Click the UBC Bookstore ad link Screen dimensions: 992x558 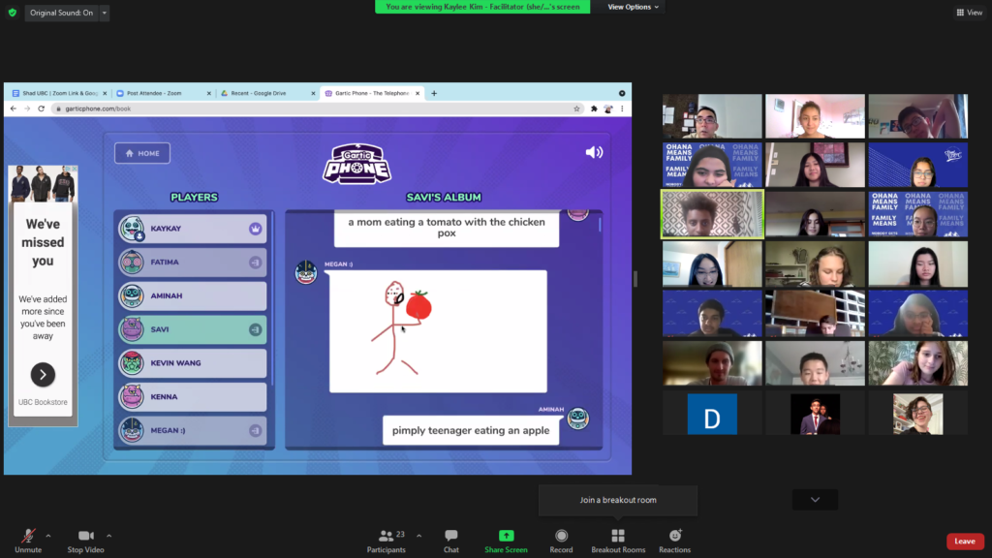[x=43, y=402]
